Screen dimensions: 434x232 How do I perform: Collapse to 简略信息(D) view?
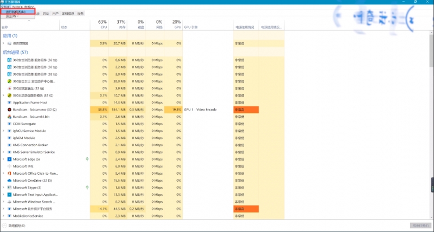pyautogui.click(x=14, y=226)
